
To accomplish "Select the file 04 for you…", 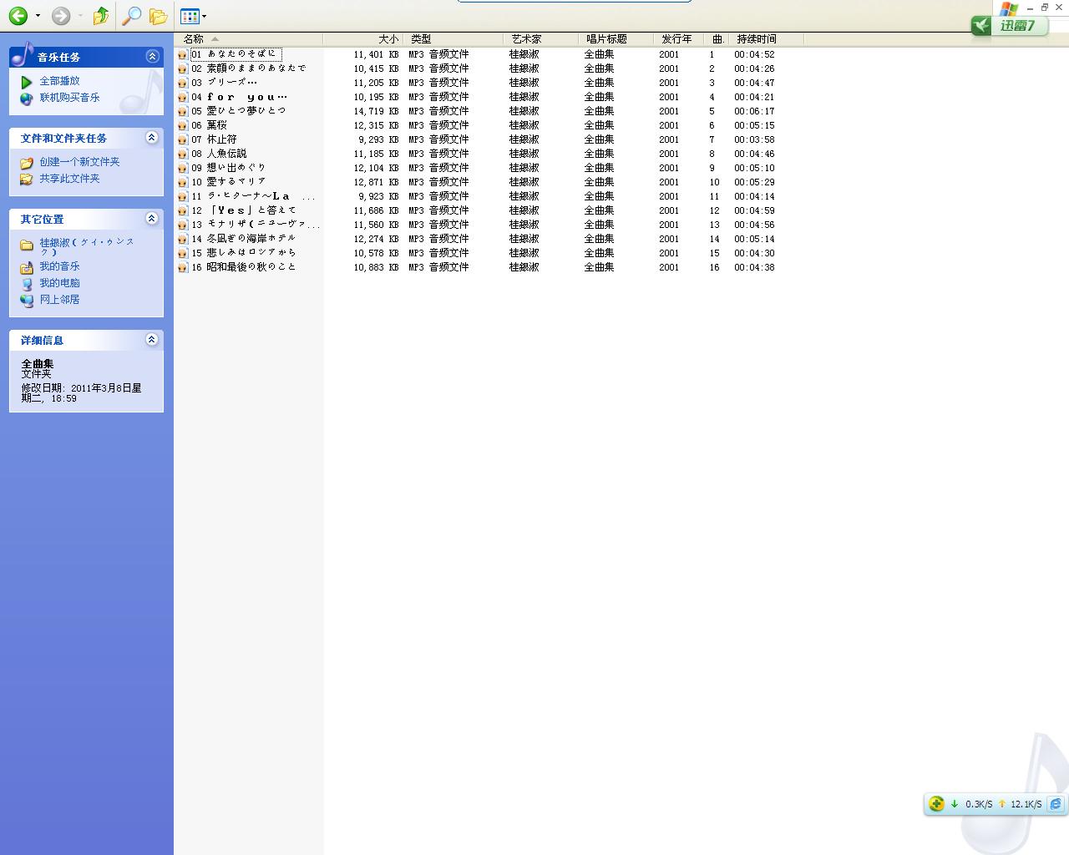I will pyautogui.click(x=239, y=97).
